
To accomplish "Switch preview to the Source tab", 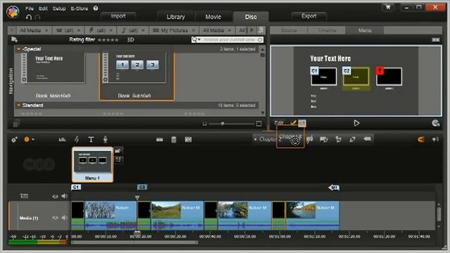I will 289,30.
